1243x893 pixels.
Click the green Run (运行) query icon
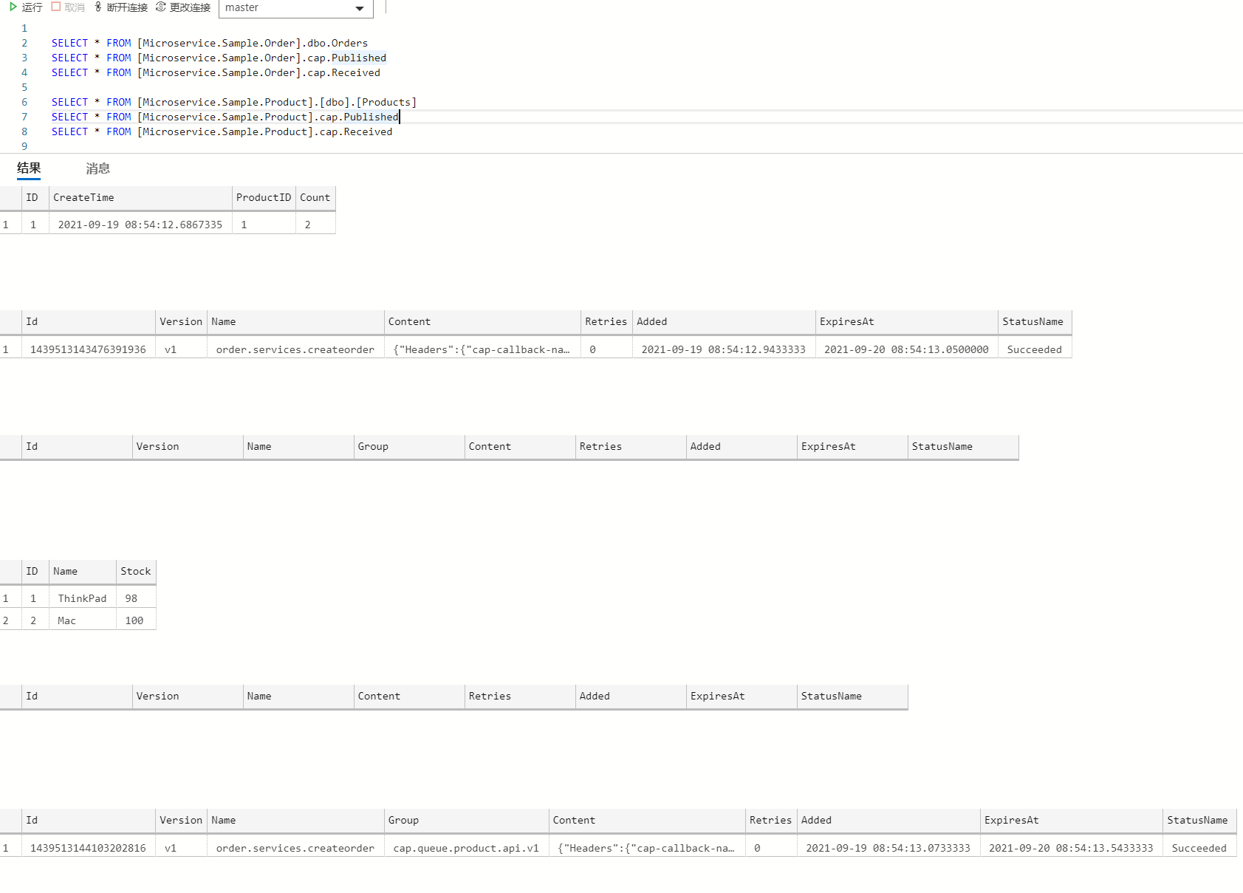coord(13,7)
